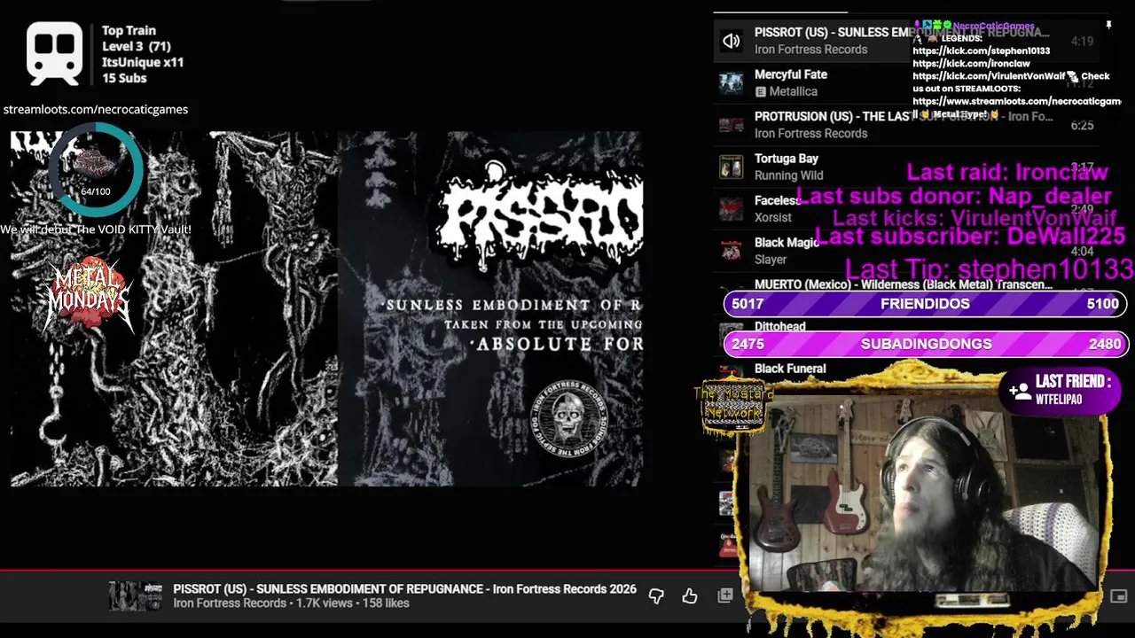Viewport: 1135px width, 638px height.
Task: Click the Black Magic track thumbnail
Action: point(731,251)
